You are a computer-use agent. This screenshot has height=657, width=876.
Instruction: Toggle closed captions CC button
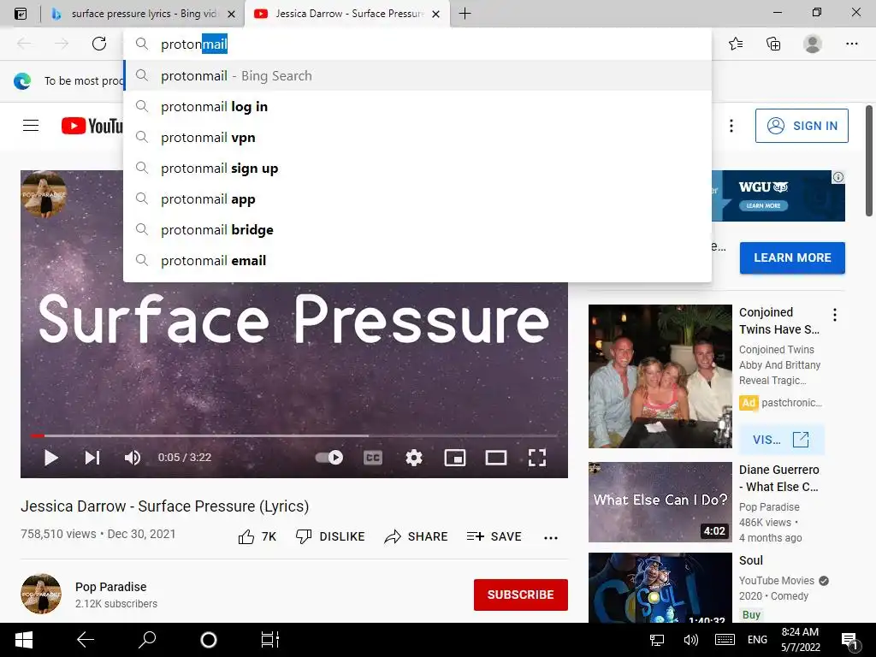[x=373, y=459]
